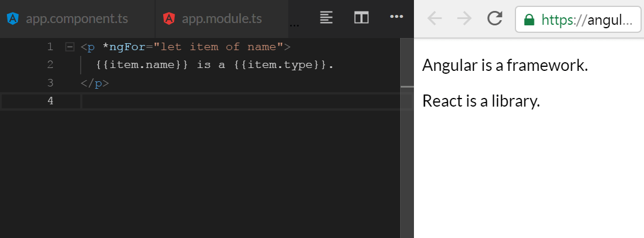644x238 pixels.
Task: Place cursor on empty line 4
Action: (x=246, y=101)
